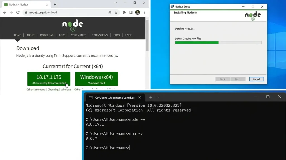Screen dimensions: 286x160
Task: Open HOME in the website navigation
Action: tap(17, 35)
